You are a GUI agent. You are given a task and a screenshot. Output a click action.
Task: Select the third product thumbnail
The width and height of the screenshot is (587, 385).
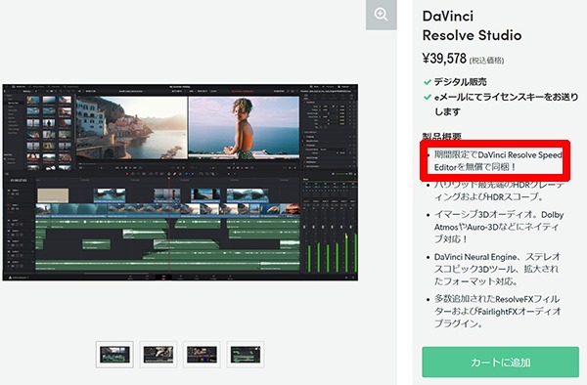[x=202, y=355]
